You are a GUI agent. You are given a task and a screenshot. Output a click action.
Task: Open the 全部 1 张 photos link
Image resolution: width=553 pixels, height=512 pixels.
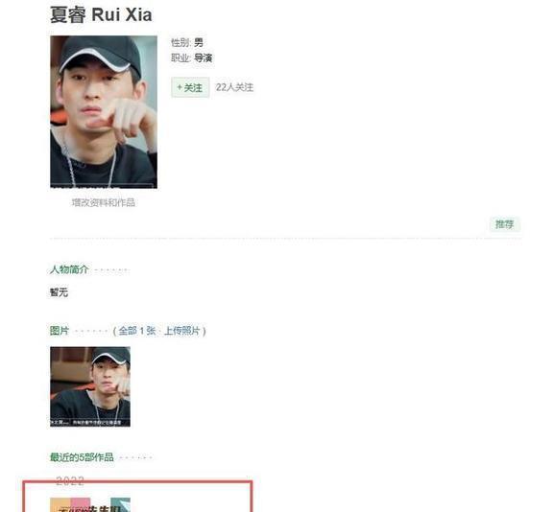click(137, 331)
